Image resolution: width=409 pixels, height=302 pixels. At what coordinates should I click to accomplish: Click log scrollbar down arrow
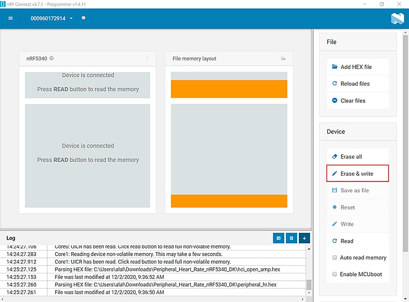[x=309, y=293]
